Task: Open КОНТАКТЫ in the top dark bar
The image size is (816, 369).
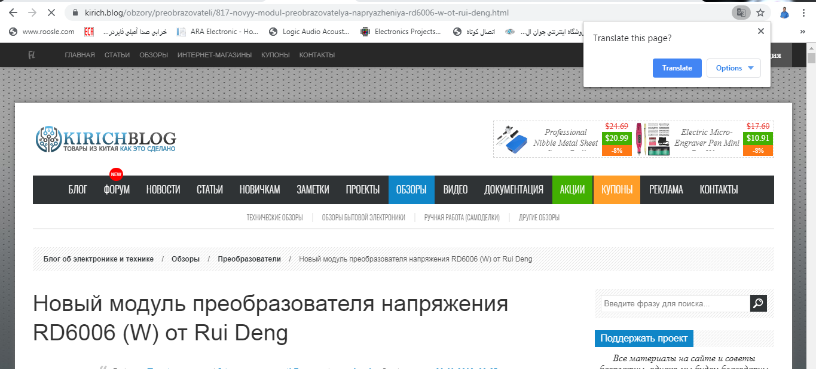Action: 317,55
